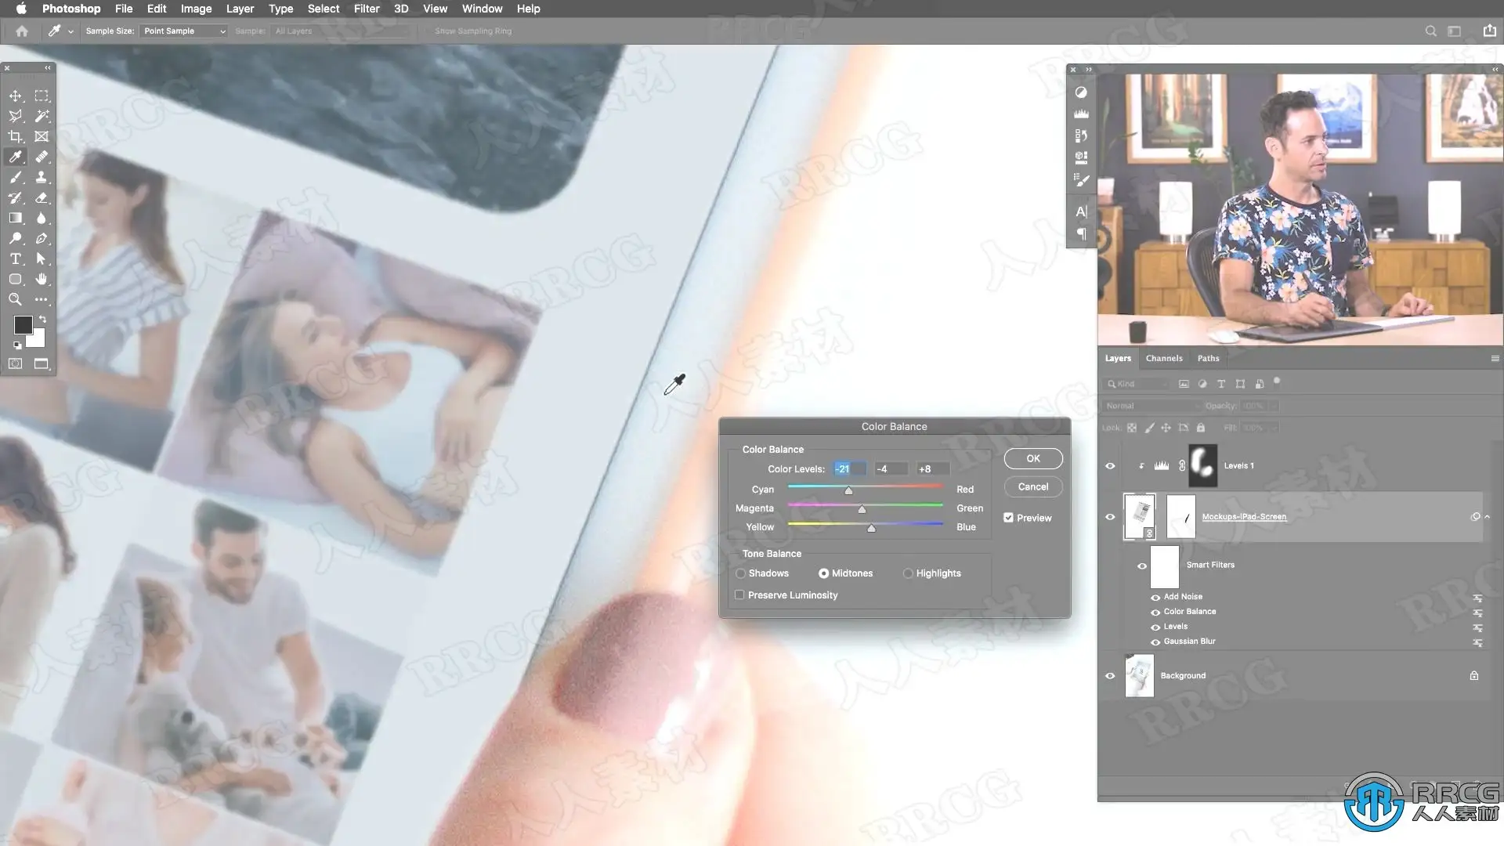Click OK in Color Balance dialog
This screenshot has width=1504, height=846.
click(x=1032, y=458)
